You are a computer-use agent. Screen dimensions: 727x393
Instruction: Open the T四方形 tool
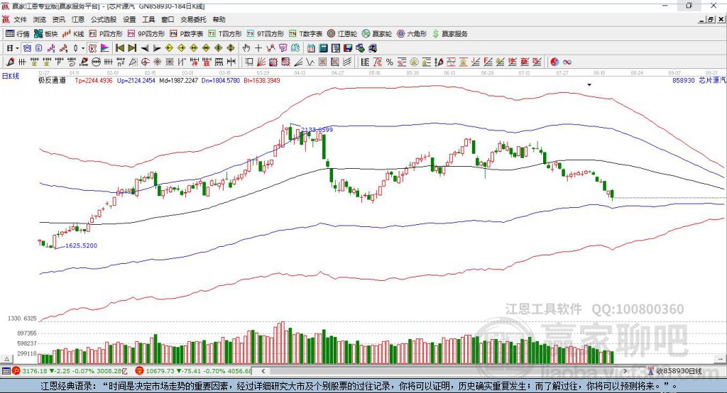(225, 34)
